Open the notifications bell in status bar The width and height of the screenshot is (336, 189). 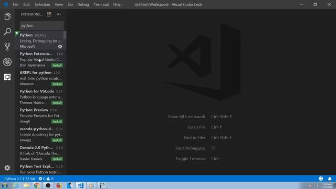pyautogui.click(x=330, y=178)
